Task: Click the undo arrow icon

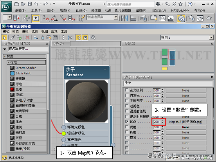Action: (36, 4)
